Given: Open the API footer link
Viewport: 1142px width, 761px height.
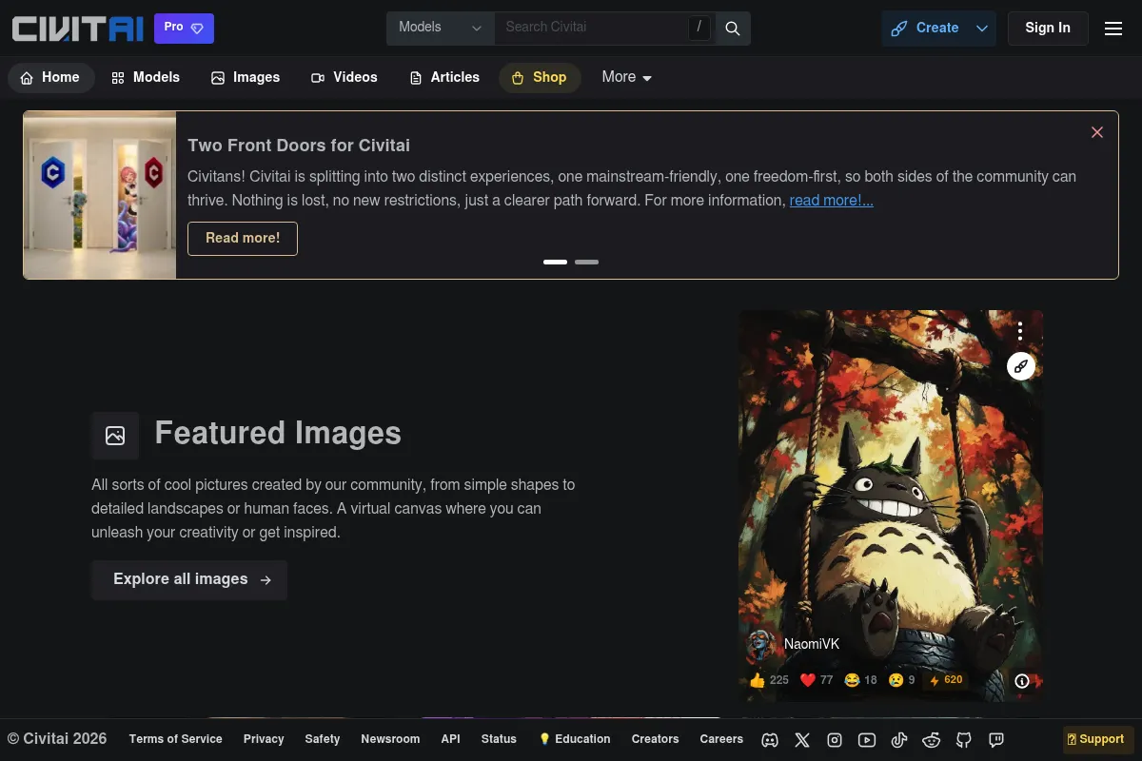Looking at the screenshot, I should point(450,739).
